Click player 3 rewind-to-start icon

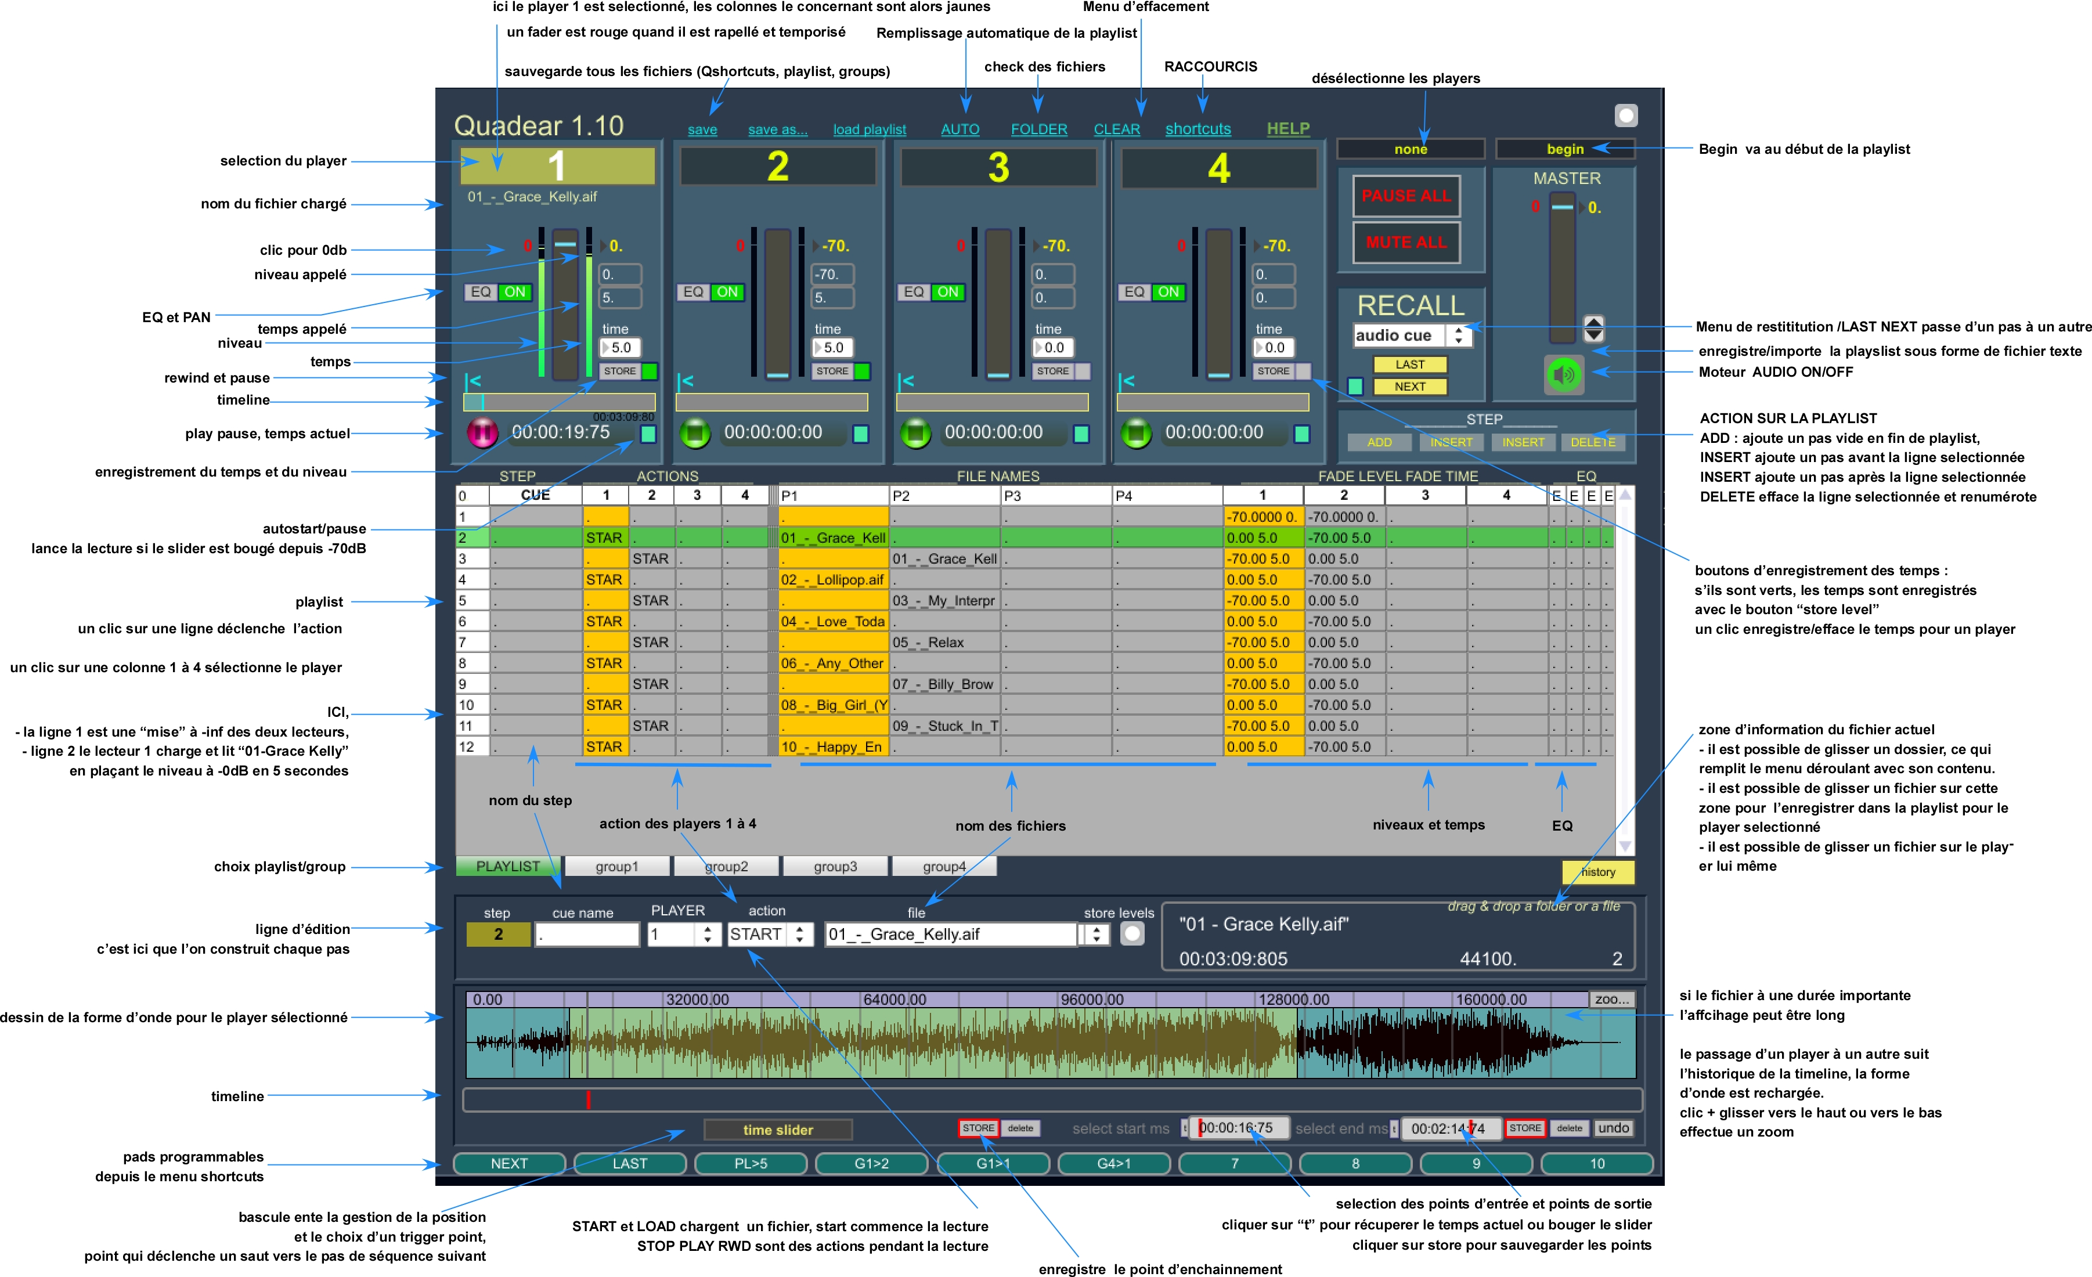click(x=906, y=381)
